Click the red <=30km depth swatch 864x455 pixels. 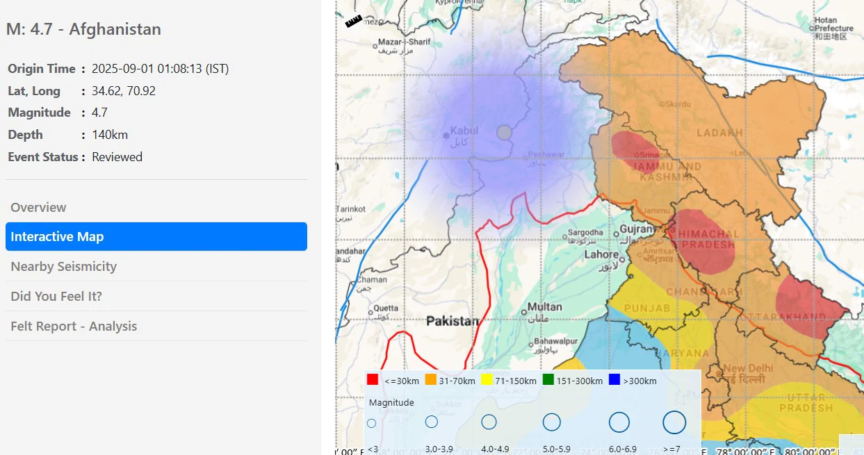[373, 380]
